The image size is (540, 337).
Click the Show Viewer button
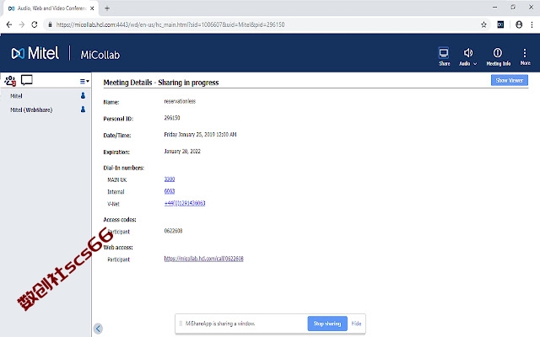coord(509,80)
